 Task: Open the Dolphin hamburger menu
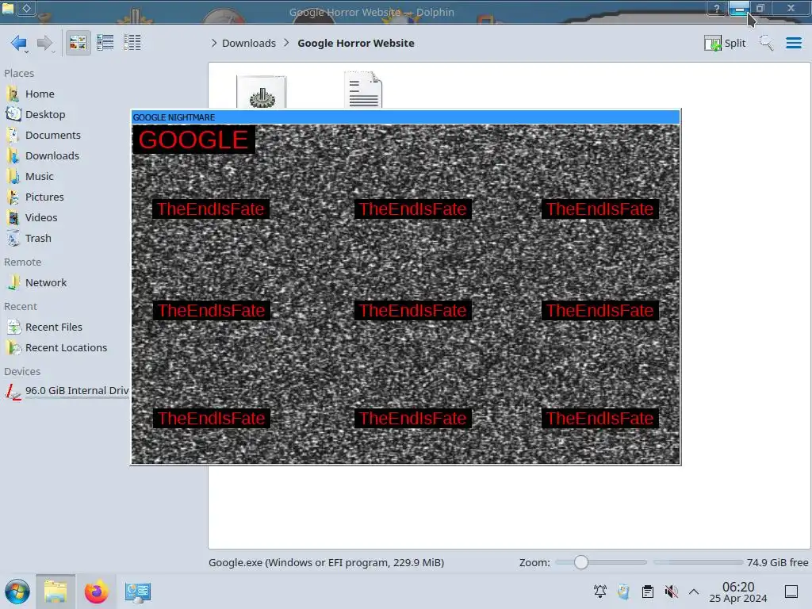point(793,43)
